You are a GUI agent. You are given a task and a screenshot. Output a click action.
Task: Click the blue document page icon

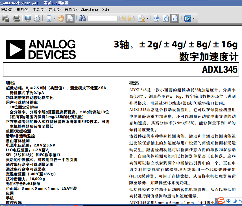[x=49, y=19]
